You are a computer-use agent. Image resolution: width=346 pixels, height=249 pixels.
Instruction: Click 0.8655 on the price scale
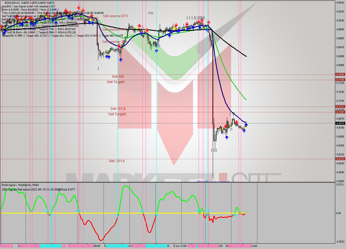pyautogui.click(x=340, y=38)
